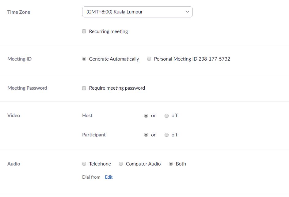This screenshot has width=289, height=197.
Task: Click the Generate Automatically label text
Action: (114, 59)
